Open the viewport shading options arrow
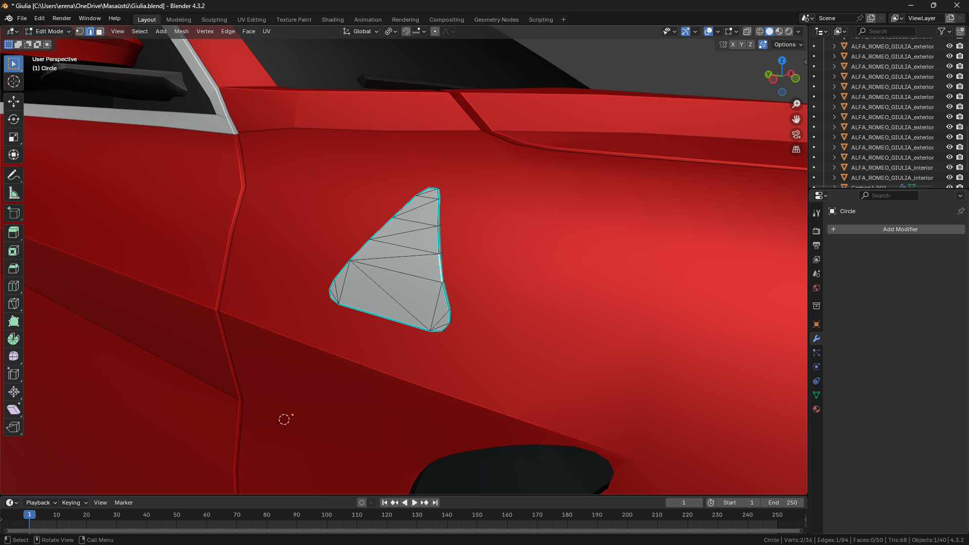969x545 pixels. [798, 31]
